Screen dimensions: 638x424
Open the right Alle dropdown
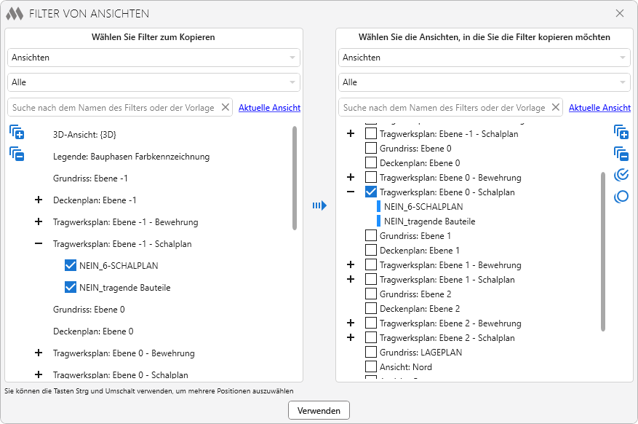tap(484, 82)
